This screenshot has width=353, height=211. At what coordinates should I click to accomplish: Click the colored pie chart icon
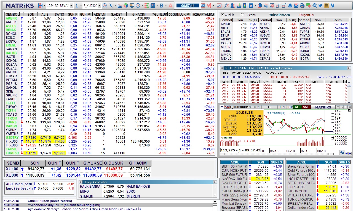(x=126, y=5)
